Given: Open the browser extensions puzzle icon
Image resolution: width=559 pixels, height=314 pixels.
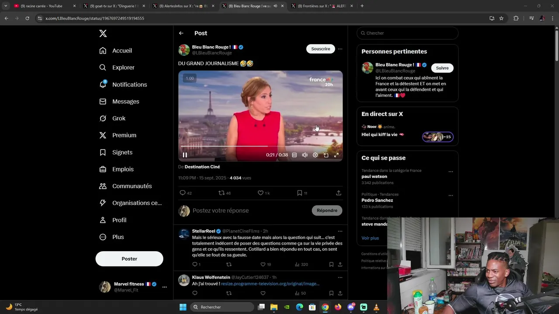Looking at the screenshot, I should (516, 18).
